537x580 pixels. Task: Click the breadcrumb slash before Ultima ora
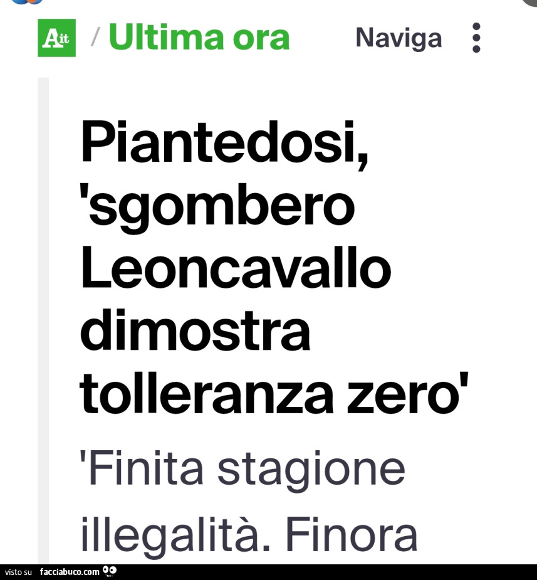coord(95,38)
